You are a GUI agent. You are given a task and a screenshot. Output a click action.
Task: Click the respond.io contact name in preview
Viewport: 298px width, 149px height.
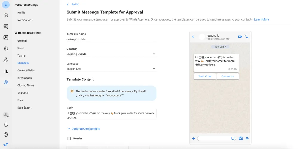coord(213,35)
